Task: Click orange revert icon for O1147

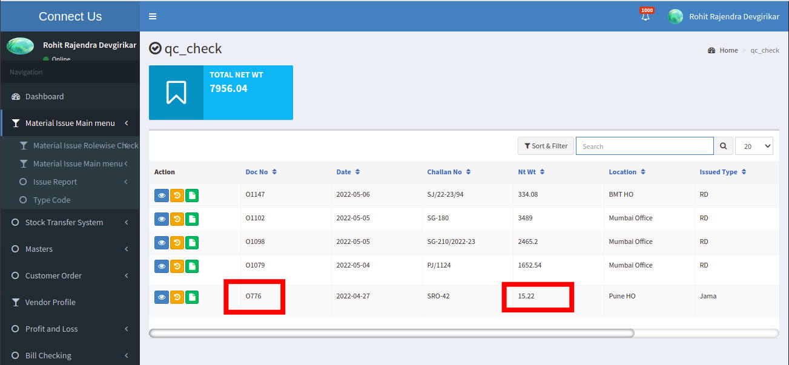Action: pyautogui.click(x=177, y=195)
